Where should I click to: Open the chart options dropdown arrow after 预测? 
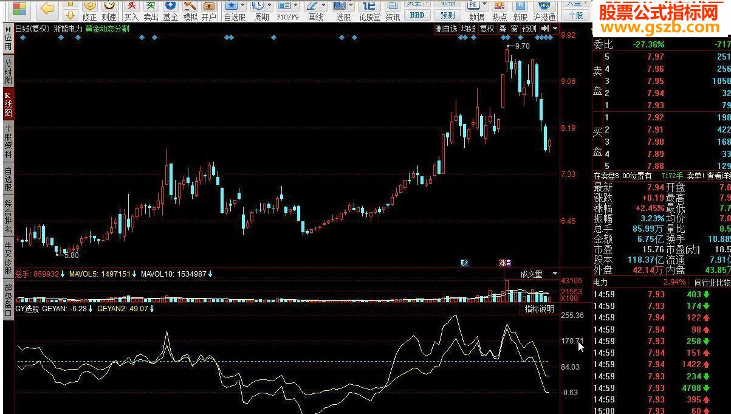[555, 29]
